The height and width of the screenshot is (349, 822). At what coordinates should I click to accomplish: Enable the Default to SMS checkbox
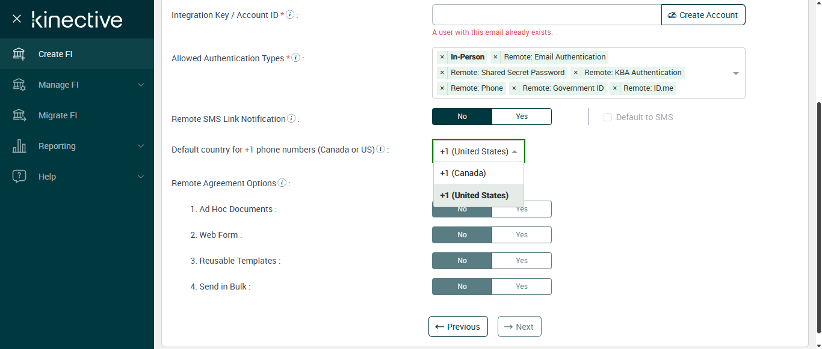608,117
